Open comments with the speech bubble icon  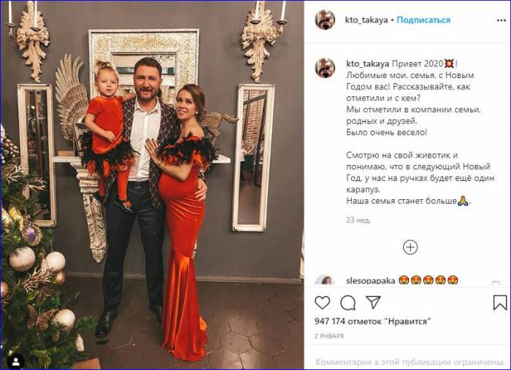(x=347, y=303)
